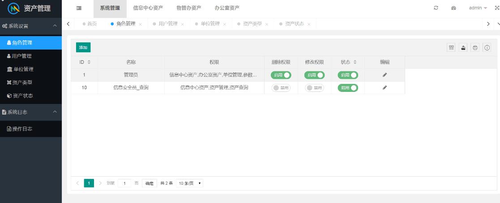
Task: Click the dashboard gauge icon beside admin
Action: pos(453,8)
